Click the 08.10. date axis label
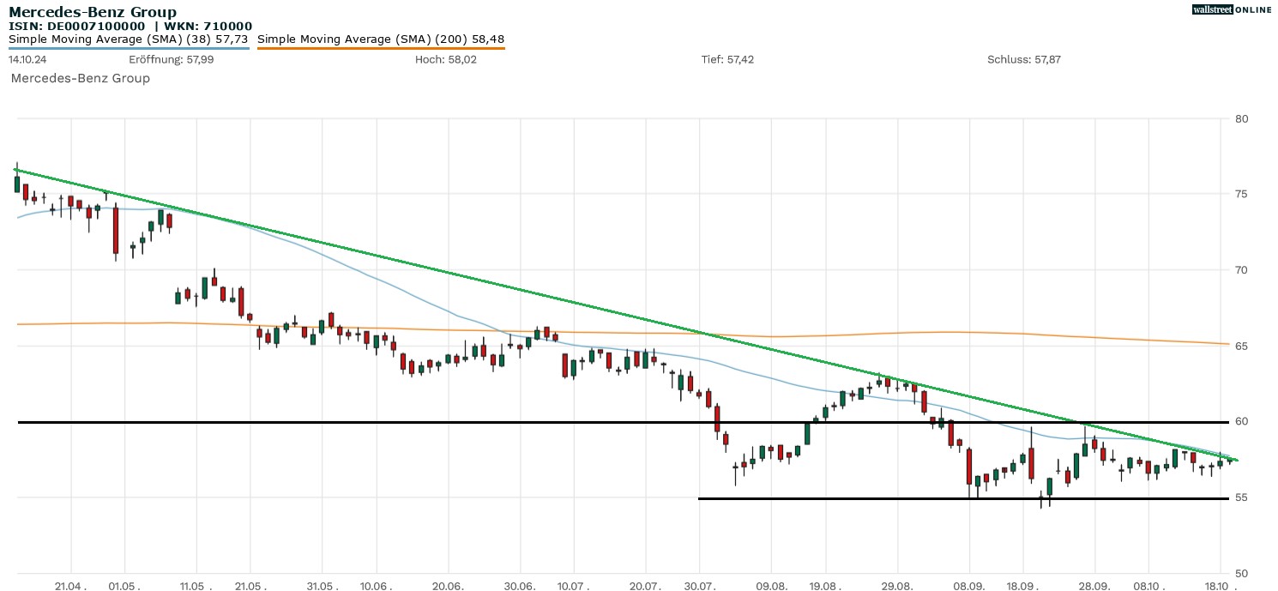Viewport: 1278px width, 591px height. (1148, 588)
